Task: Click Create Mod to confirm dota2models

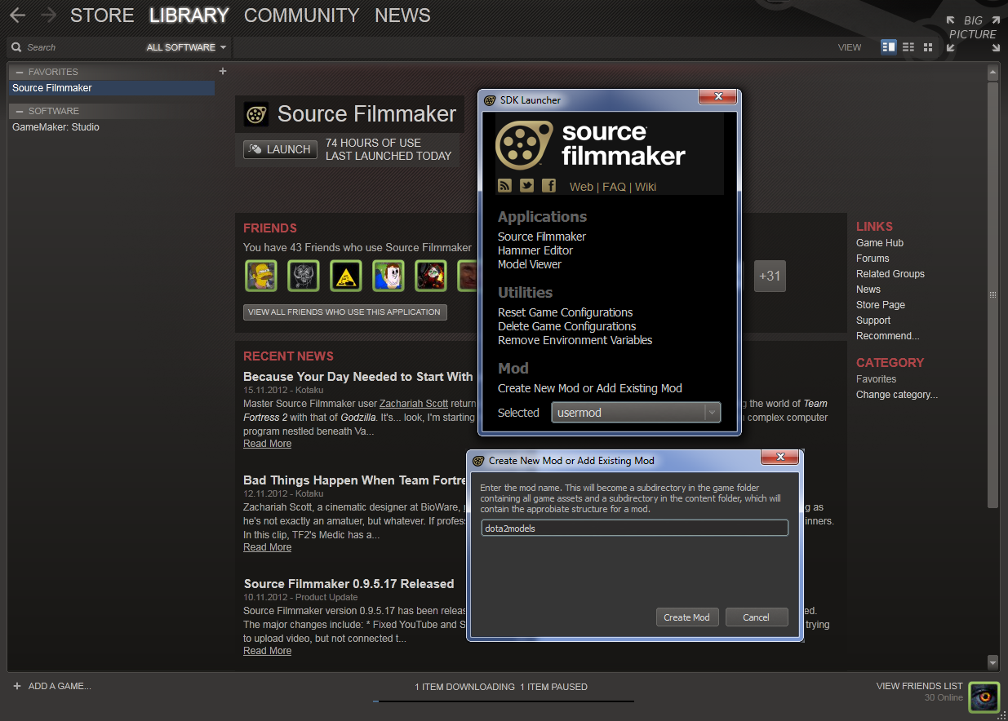Action: (687, 617)
